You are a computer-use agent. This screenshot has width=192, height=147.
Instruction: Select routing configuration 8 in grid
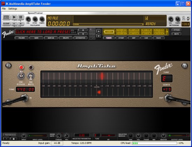click(94, 38)
